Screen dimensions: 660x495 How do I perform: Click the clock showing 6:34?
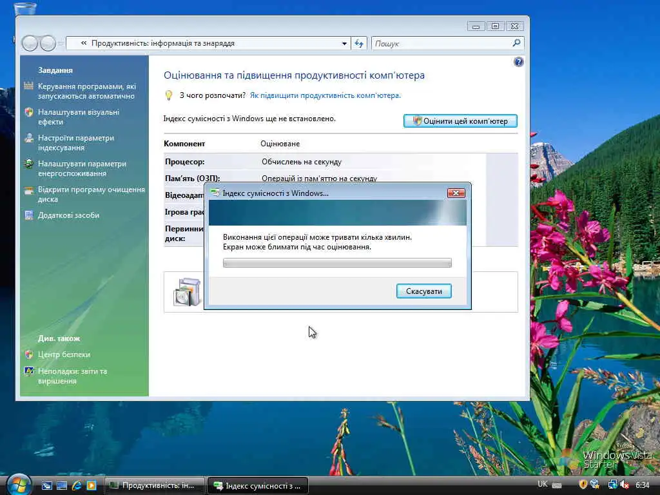[x=643, y=485]
